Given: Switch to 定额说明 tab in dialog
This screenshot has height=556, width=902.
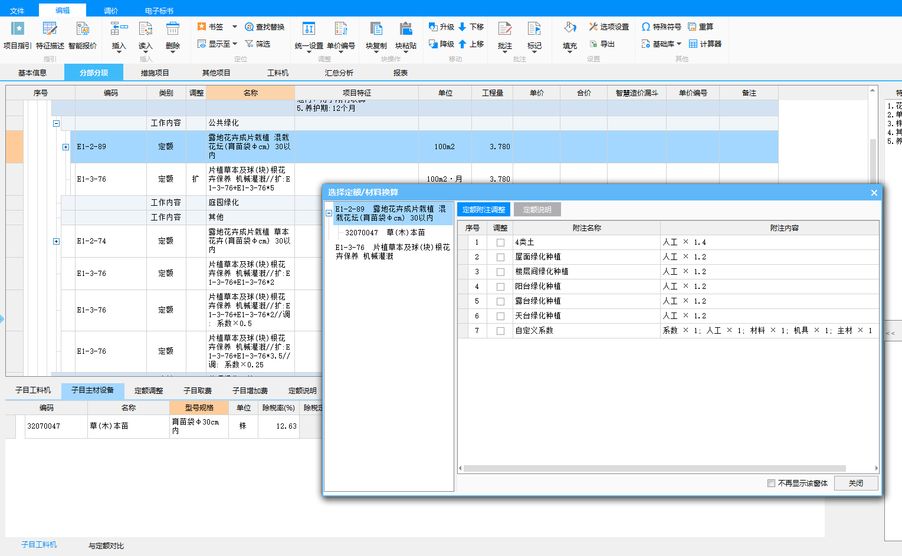Looking at the screenshot, I should pos(537,210).
